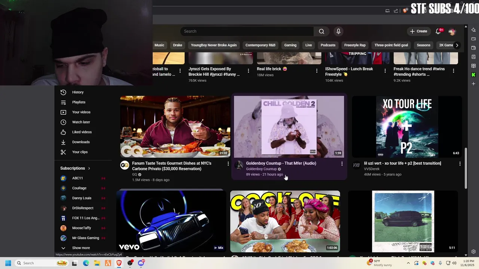
Task: Open Brave Wallet in sidebar
Action: (x=473, y=48)
